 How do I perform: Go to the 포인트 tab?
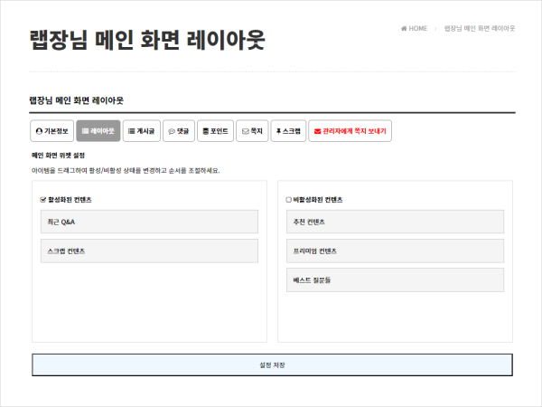pyautogui.click(x=215, y=131)
